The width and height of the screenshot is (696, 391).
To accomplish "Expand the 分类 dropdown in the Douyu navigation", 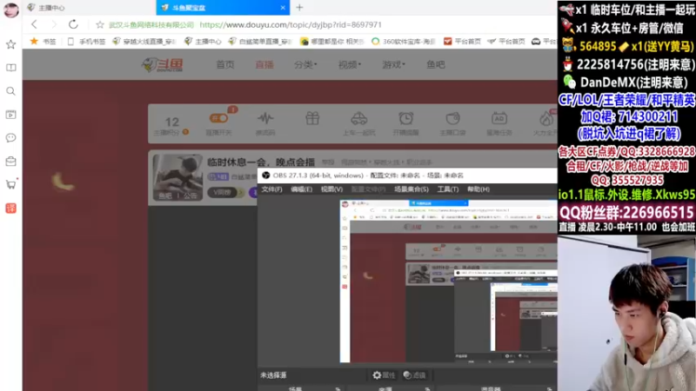I will (x=305, y=64).
